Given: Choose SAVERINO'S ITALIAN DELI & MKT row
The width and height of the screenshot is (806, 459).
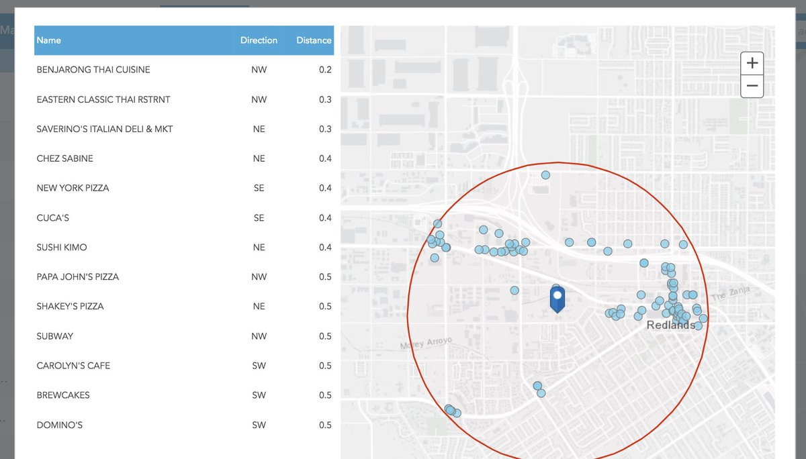Looking at the screenshot, I should (x=184, y=129).
